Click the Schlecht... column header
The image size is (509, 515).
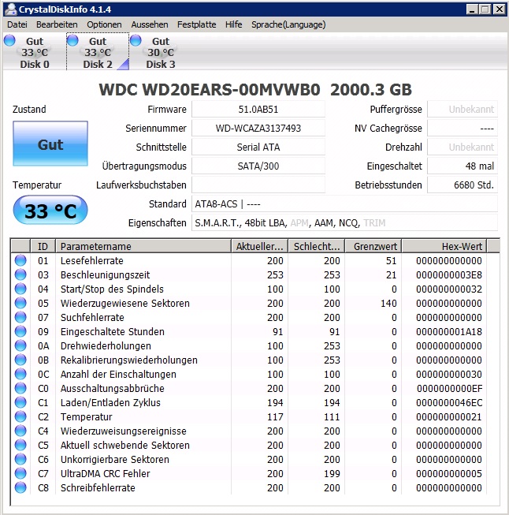[x=317, y=246]
